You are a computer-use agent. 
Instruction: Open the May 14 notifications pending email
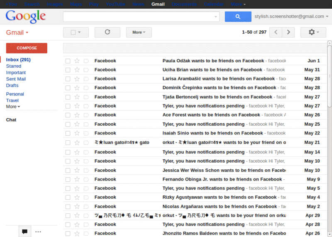(195, 152)
